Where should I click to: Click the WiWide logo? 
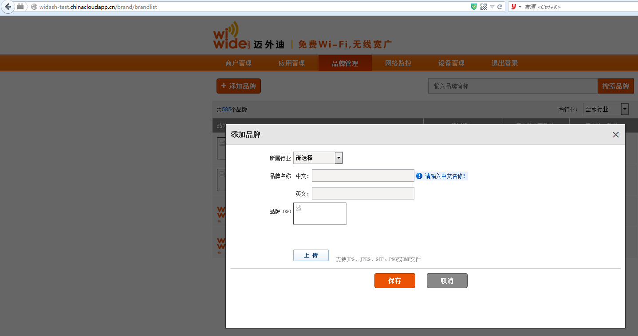[x=232, y=35]
